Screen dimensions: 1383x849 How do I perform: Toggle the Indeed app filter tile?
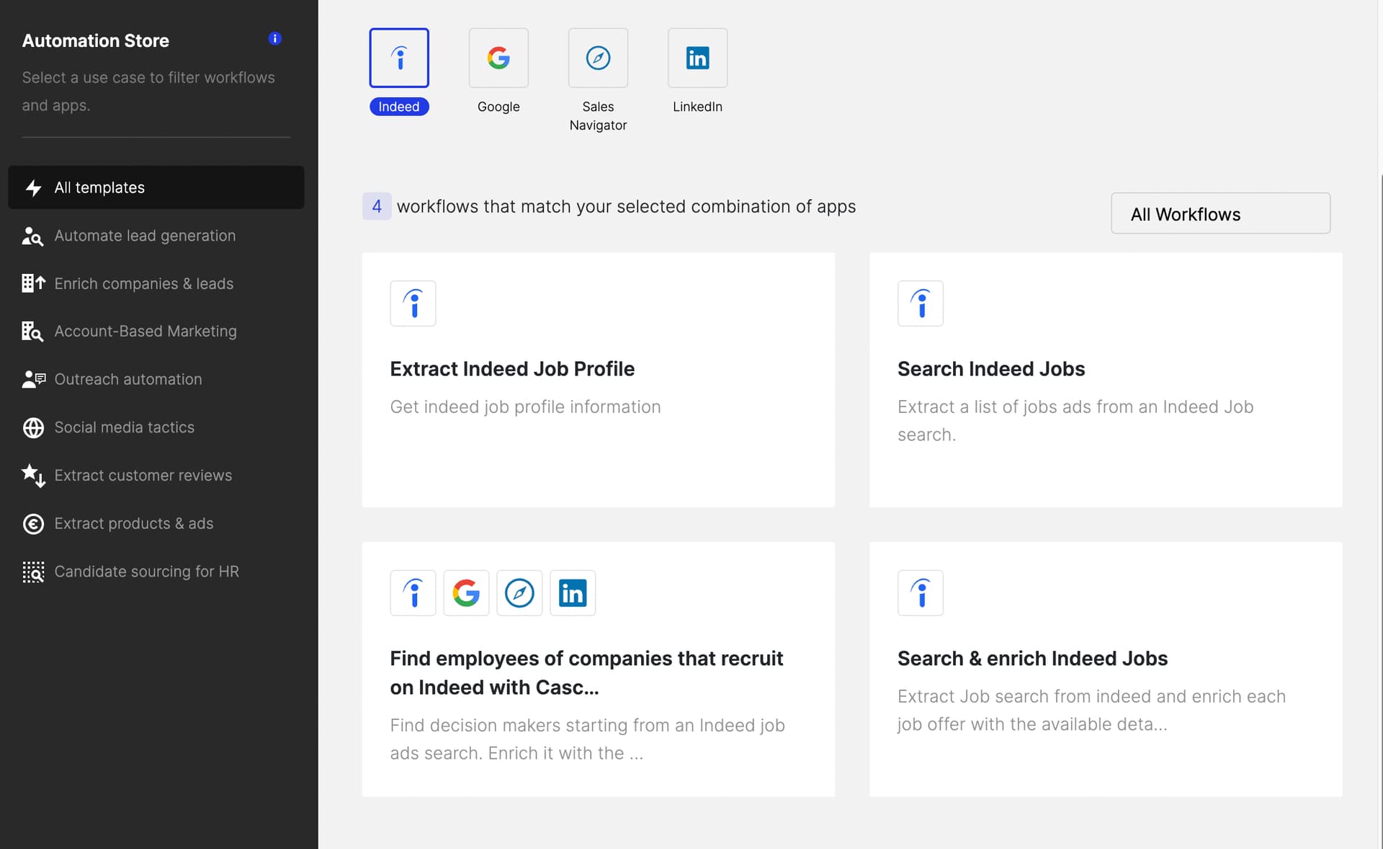point(399,58)
